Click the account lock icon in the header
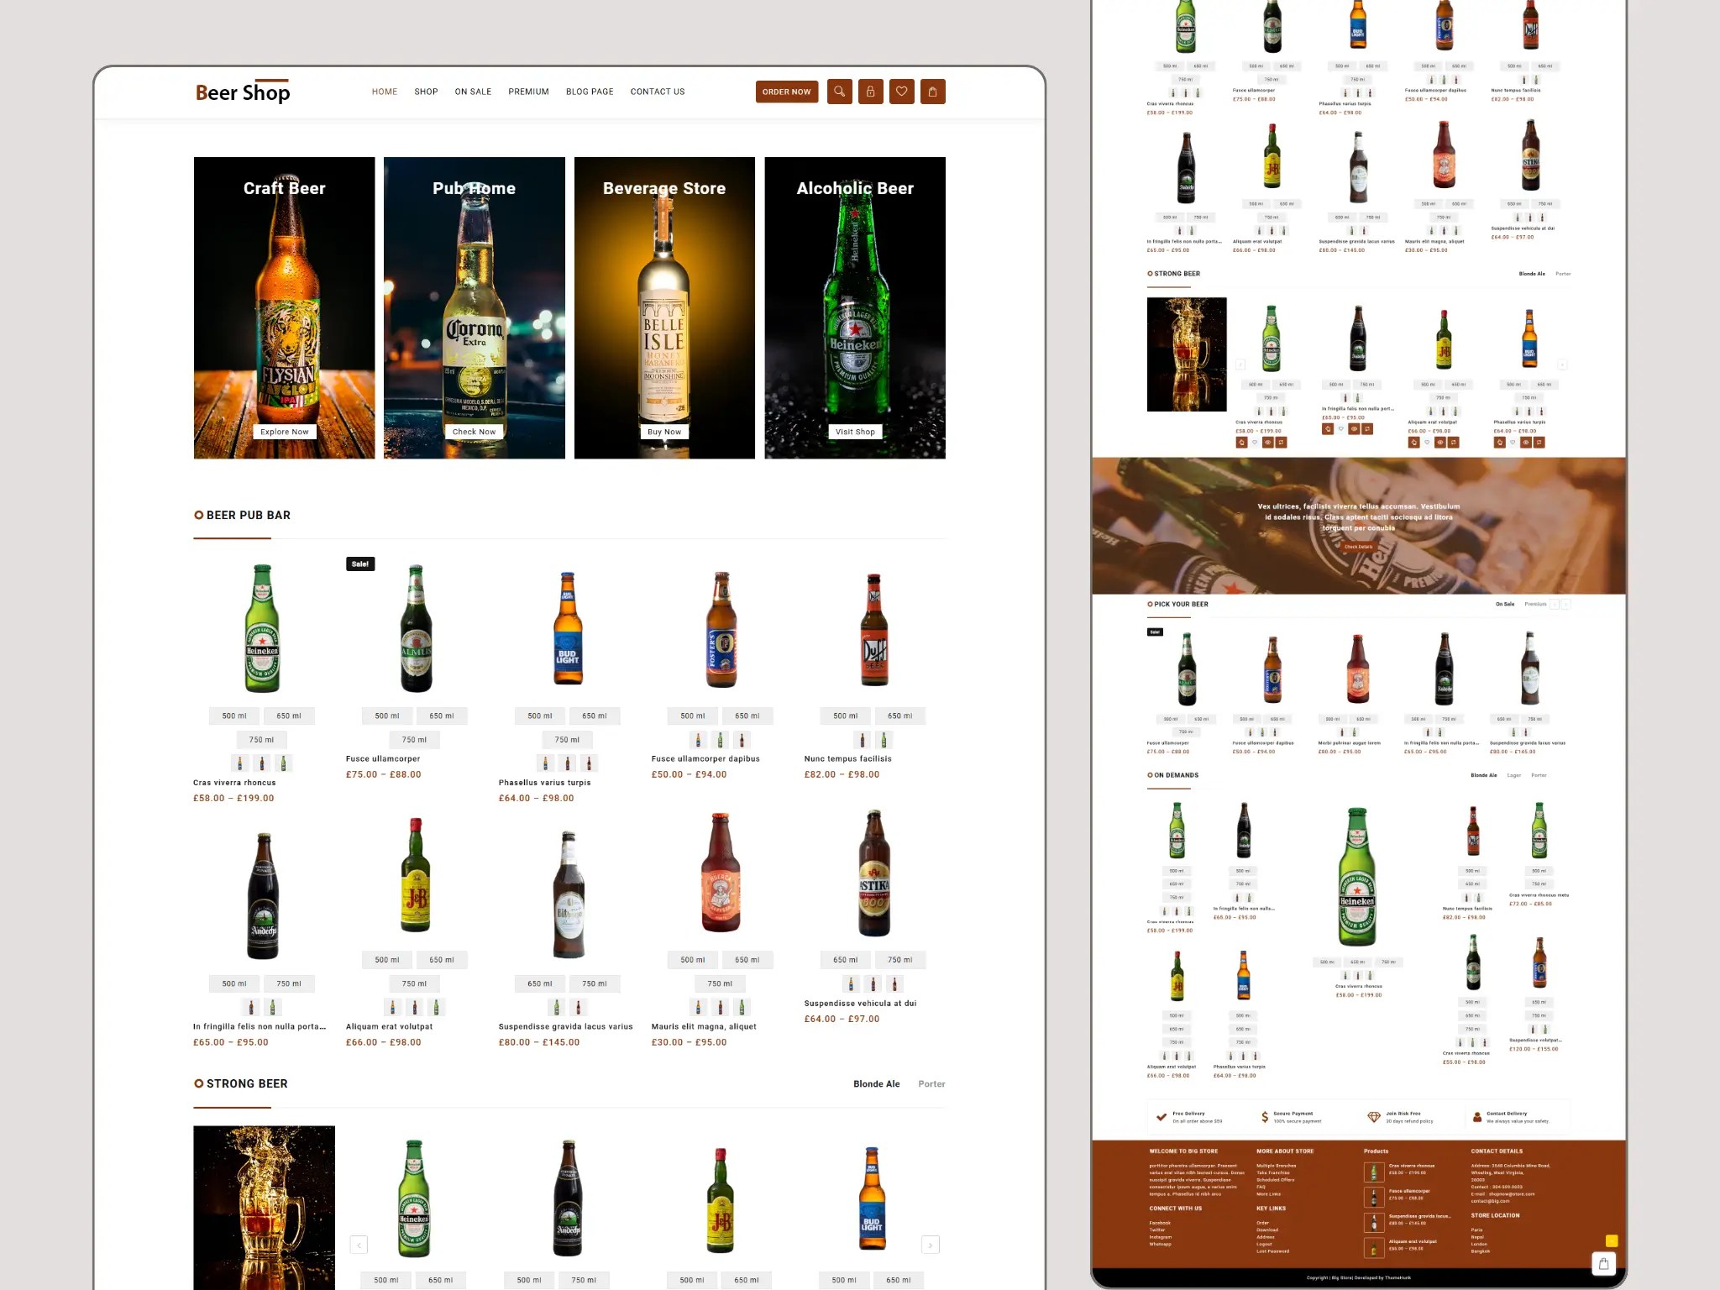 [871, 92]
